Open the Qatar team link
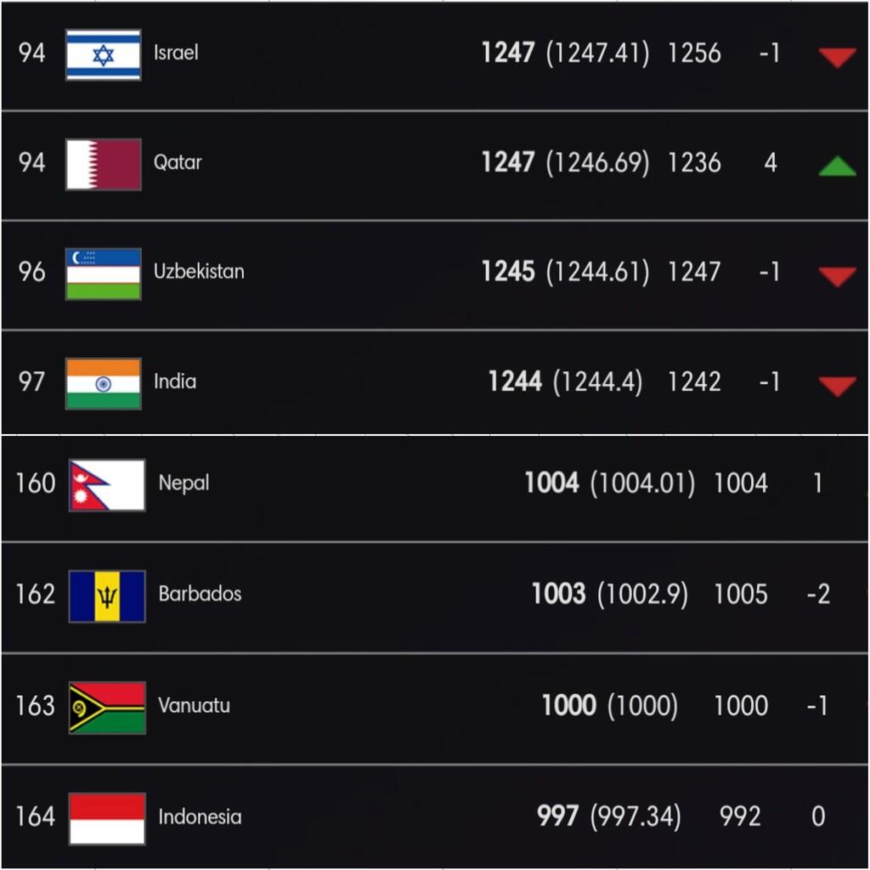 (x=178, y=162)
